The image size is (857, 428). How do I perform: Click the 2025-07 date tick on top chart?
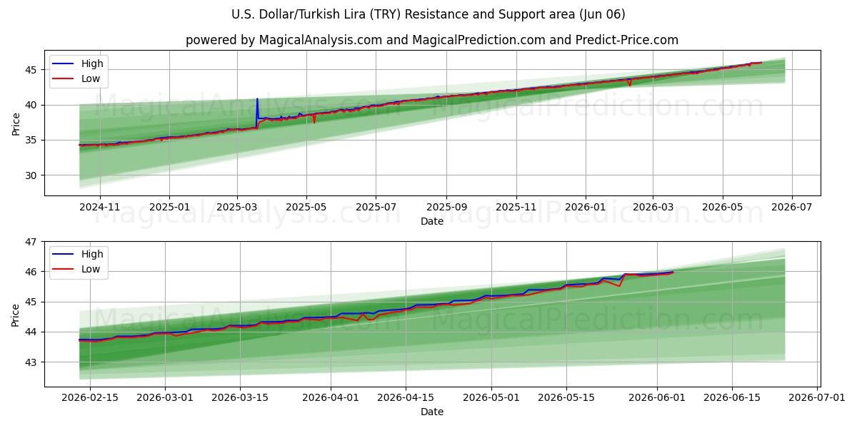376,206
